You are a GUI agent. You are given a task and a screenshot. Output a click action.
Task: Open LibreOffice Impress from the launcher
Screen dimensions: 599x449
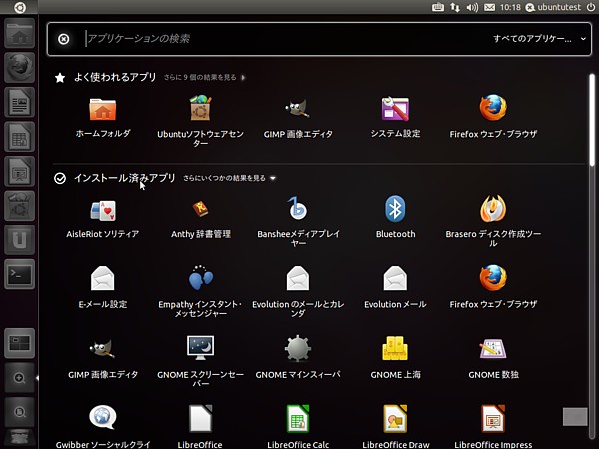pyautogui.click(x=20, y=171)
